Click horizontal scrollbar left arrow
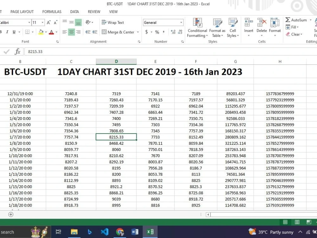The height and width of the screenshot is (238, 317). coord(208,215)
